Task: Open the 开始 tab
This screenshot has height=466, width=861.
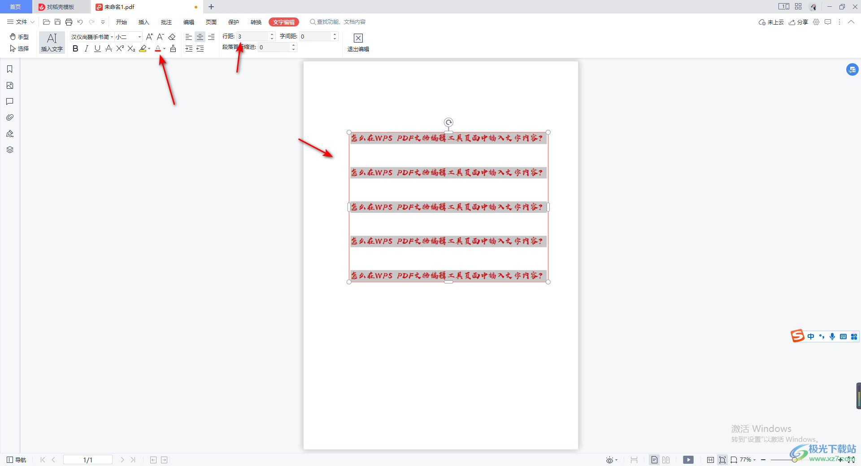Action: click(122, 22)
